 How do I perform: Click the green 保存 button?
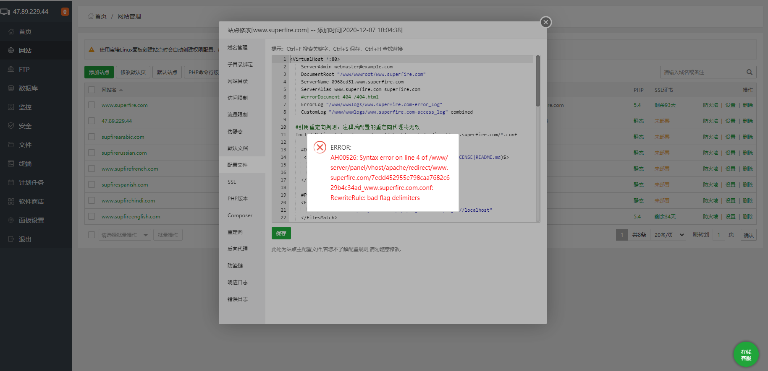pyautogui.click(x=281, y=233)
